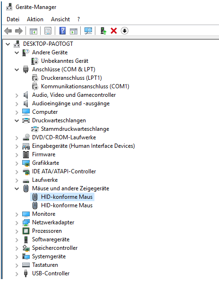Click the Kommunikationsanschluss (COM1) icon
The image size is (219, 289).
35,86
